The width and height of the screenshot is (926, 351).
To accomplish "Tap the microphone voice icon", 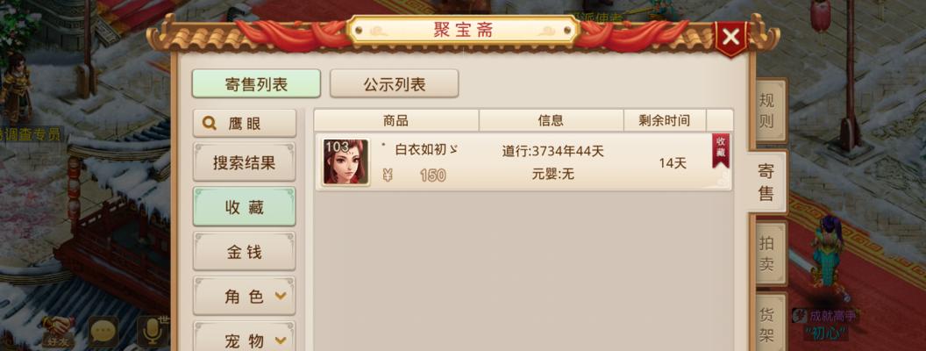I will click(x=153, y=332).
